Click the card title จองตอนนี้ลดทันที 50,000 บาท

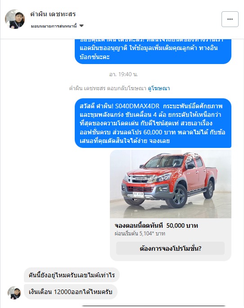[156, 225]
